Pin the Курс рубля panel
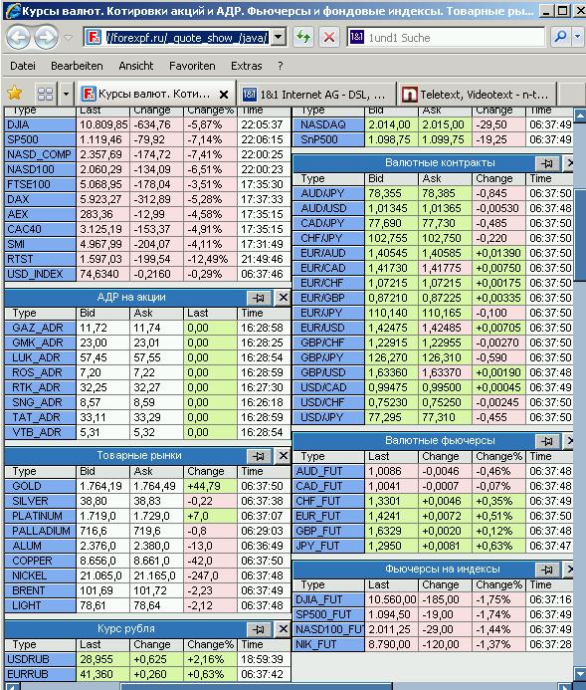 click(x=259, y=629)
